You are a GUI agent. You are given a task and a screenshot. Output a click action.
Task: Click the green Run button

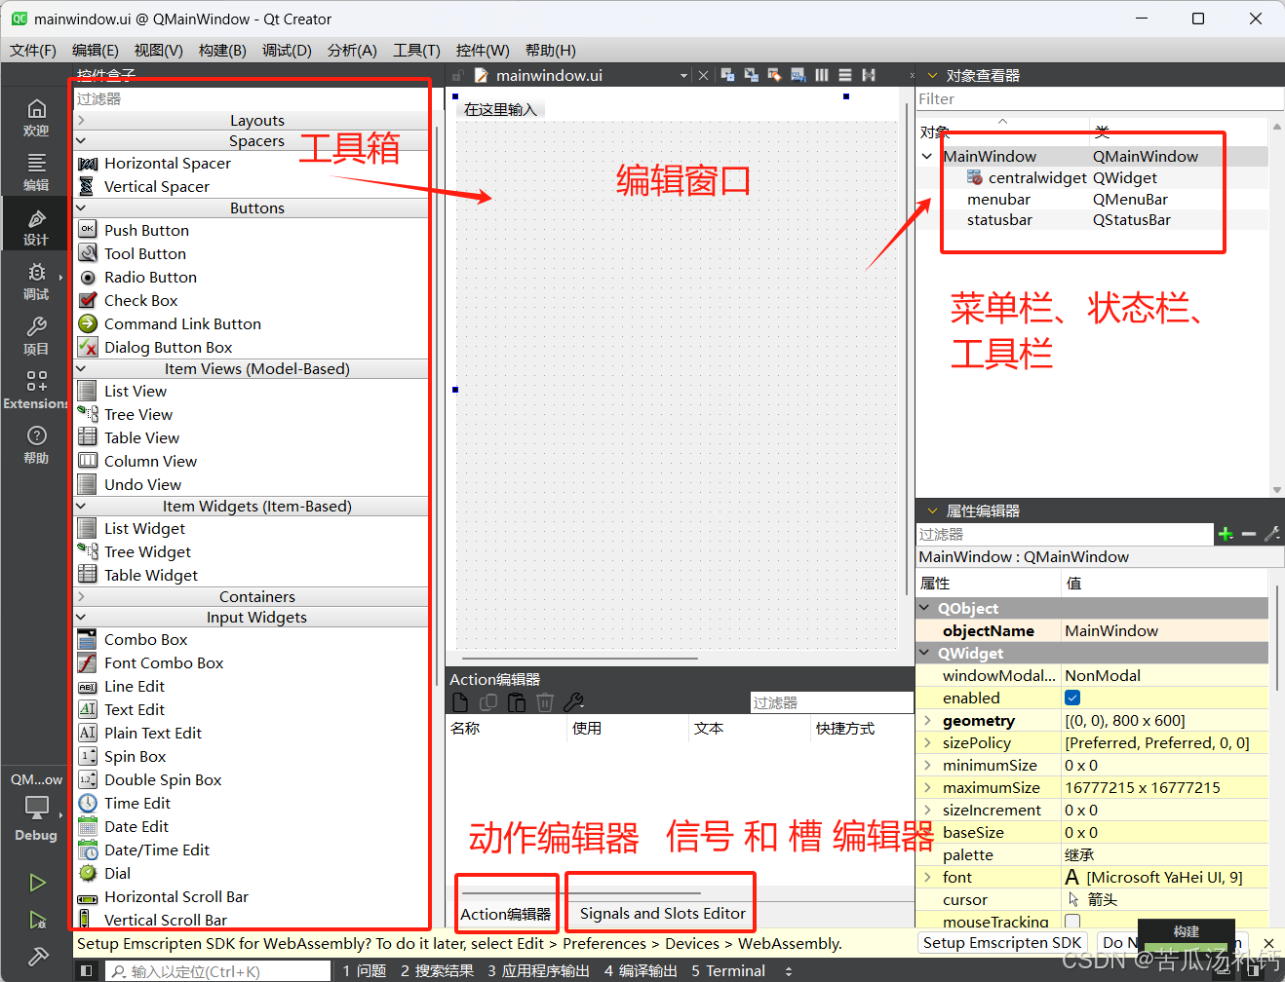[x=37, y=883]
